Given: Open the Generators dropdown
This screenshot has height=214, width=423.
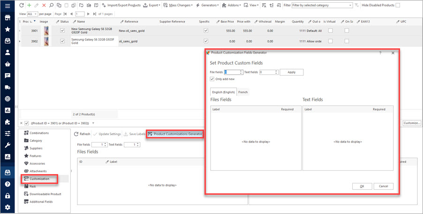Looking at the screenshot, I should (207, 5).
